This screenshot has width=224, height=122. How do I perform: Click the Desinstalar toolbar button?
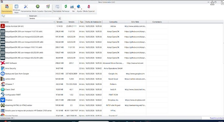[57, 9]
